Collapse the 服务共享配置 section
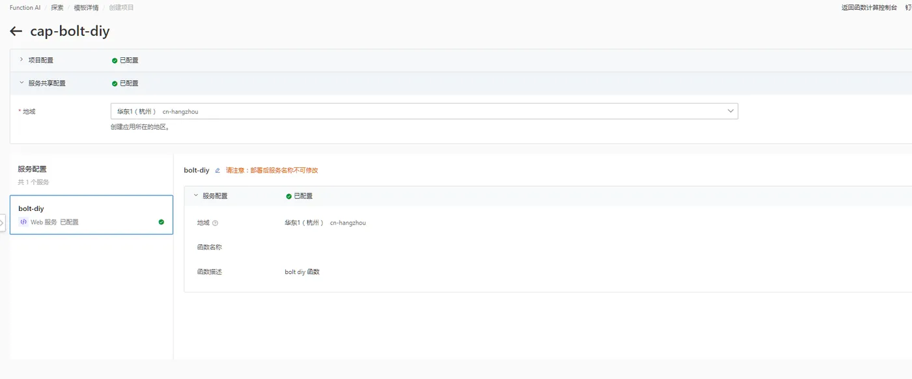This screenshot has height=379, width=912. coord(21,83)
